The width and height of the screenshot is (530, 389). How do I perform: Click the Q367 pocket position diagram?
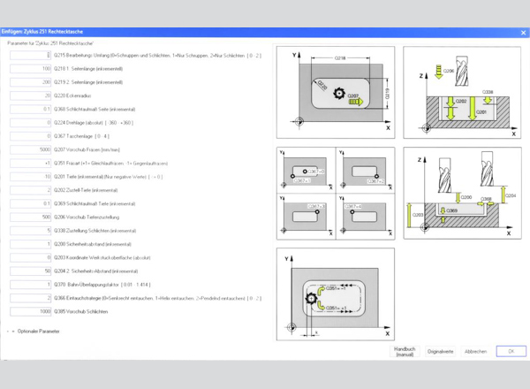pyautogui.click(x=336, y=194)
